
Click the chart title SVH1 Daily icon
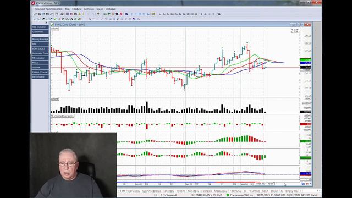(53, 24)
